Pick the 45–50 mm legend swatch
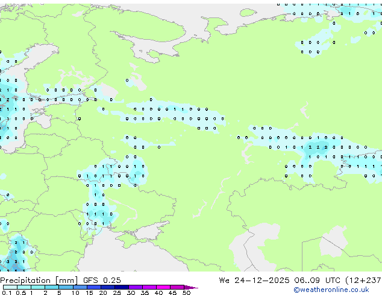The width and height of the screenshot is (382, 295). [177, 287]
